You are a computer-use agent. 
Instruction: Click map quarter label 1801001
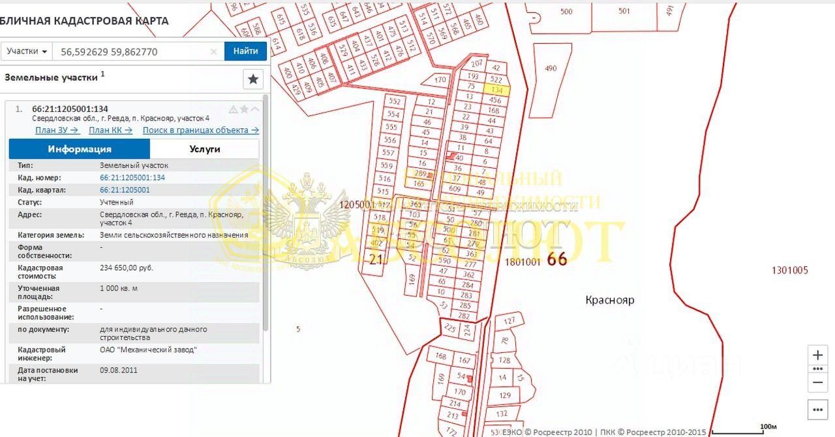[523, 261]
